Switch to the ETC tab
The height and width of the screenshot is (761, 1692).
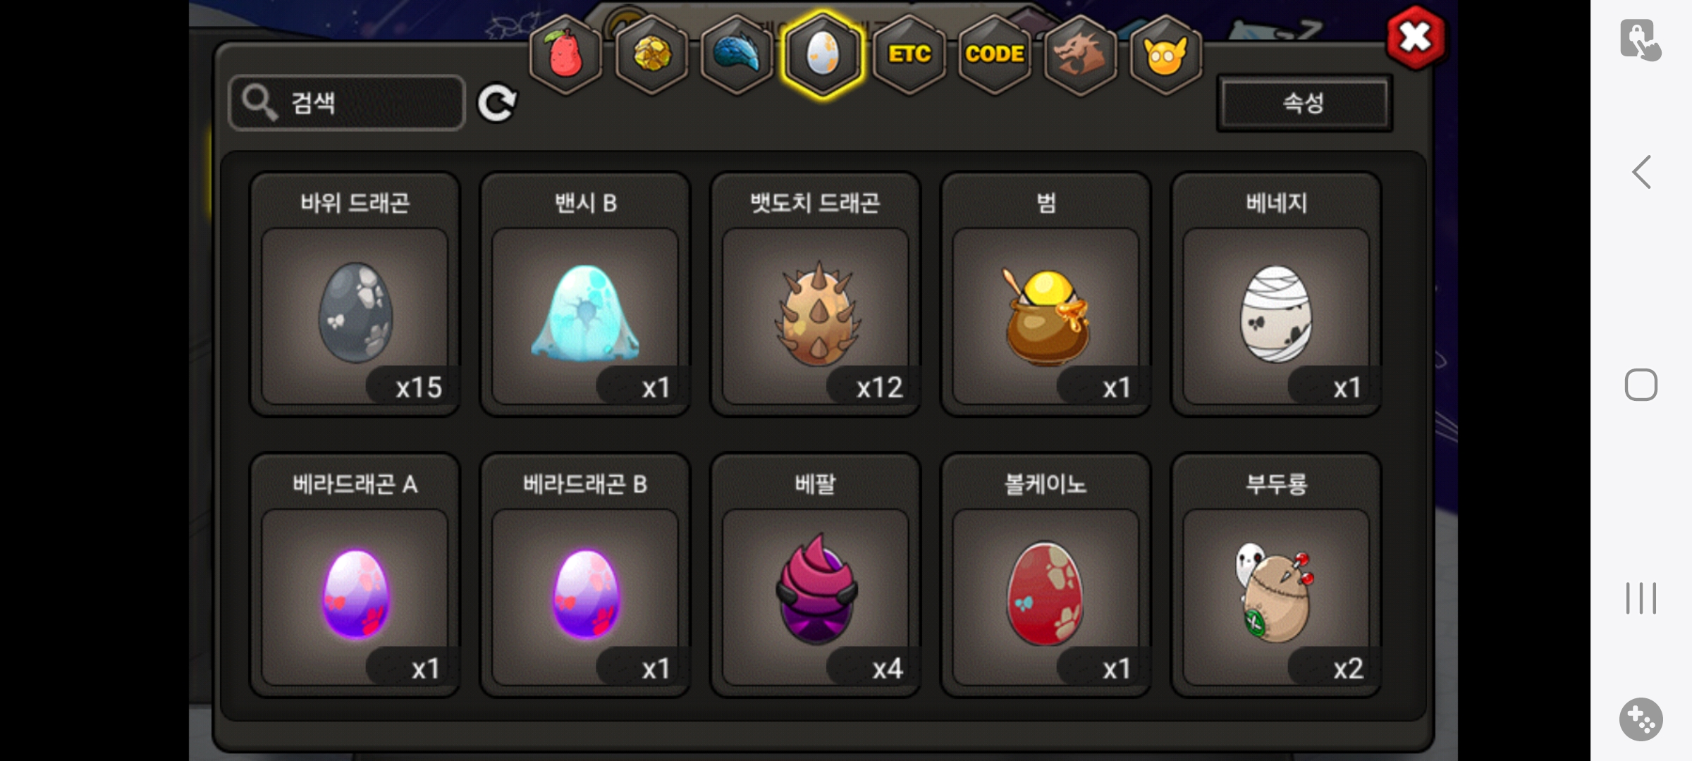click(x=909, y=54)
